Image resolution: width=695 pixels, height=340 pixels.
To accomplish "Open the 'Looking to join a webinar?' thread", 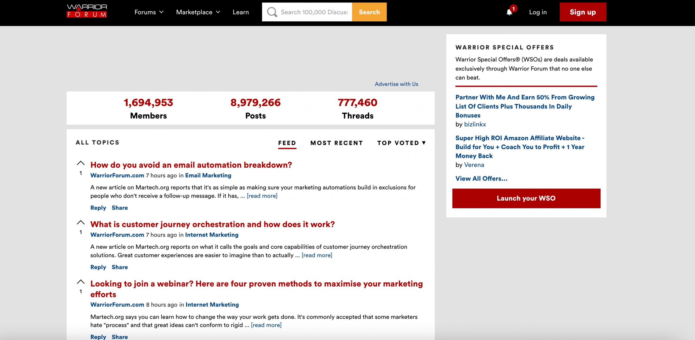I will click(x=257, y=289).
